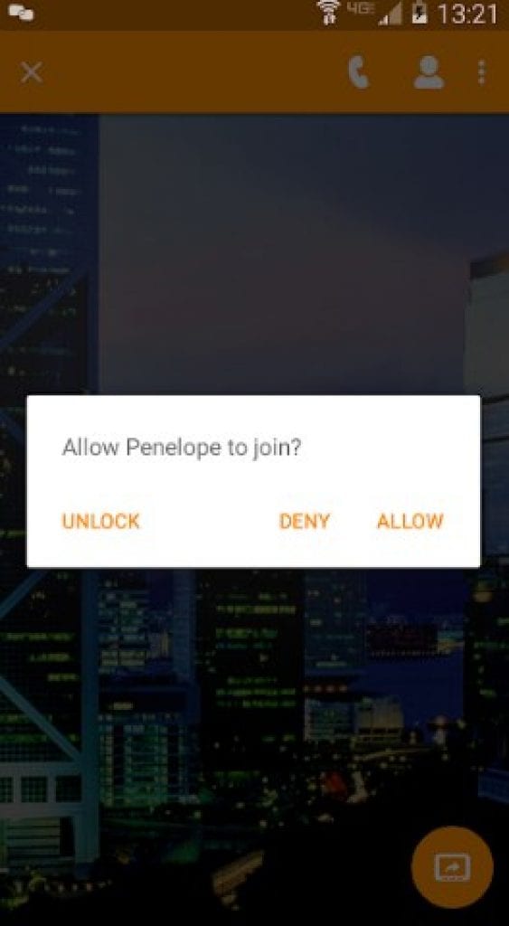This screenshot has height=926, width=509.
Task: Click the "Allow Penelope to join?" prompt text
Action: [x=182, y=448]
